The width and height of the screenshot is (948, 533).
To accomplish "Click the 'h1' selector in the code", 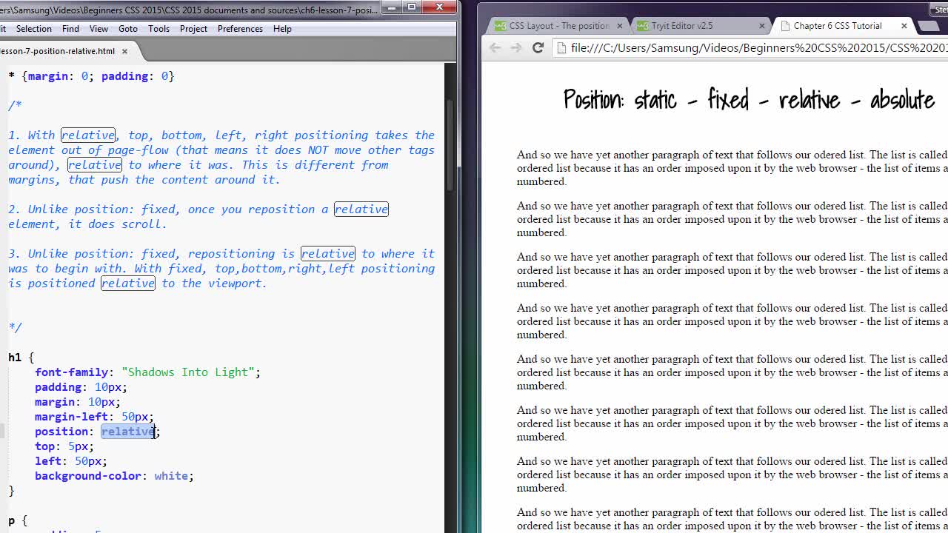I will [15, 358].
